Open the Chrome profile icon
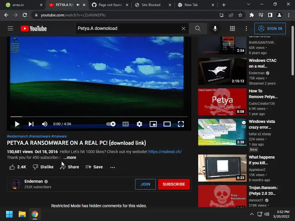The width and height of the screenshot is (295, 221). pos(279,15)
